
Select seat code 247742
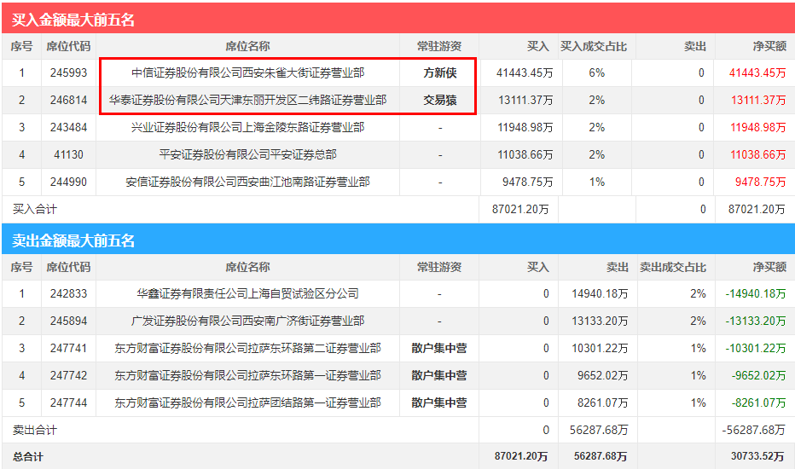tap(68, 376)
